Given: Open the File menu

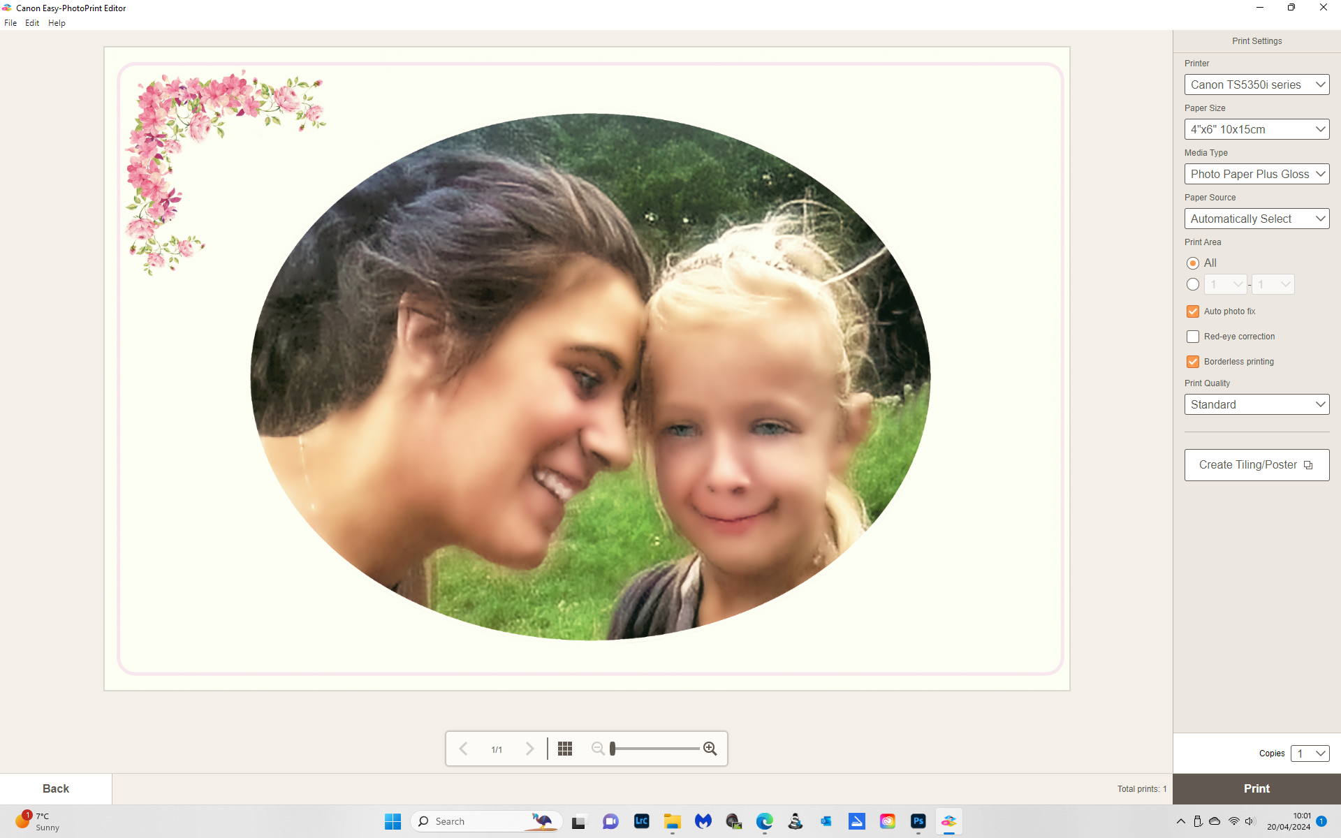Looking at the screenshot, I should point(10,22).
